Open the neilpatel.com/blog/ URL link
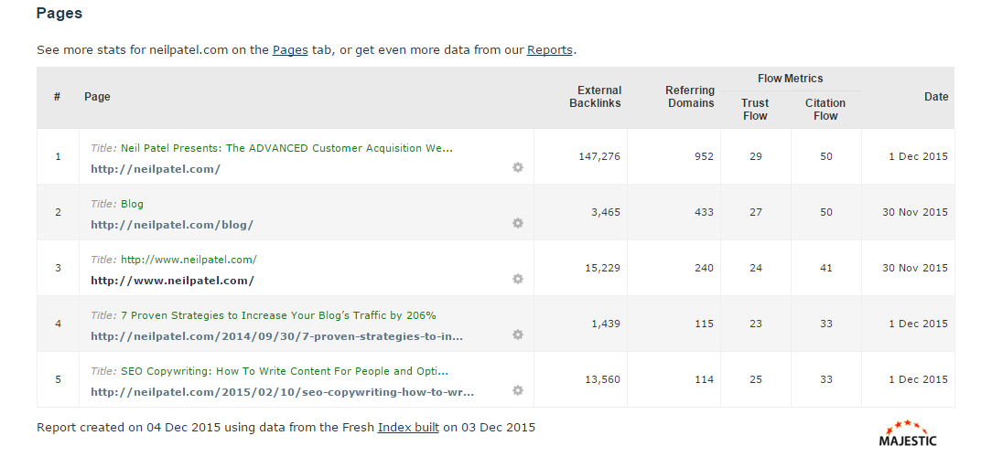Image resolution: width=981 pixels, height=457 pixels. point(172,225)
